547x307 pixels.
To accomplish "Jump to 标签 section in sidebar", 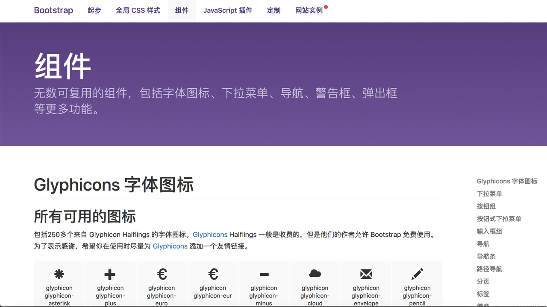I will (x=483, y=294).
